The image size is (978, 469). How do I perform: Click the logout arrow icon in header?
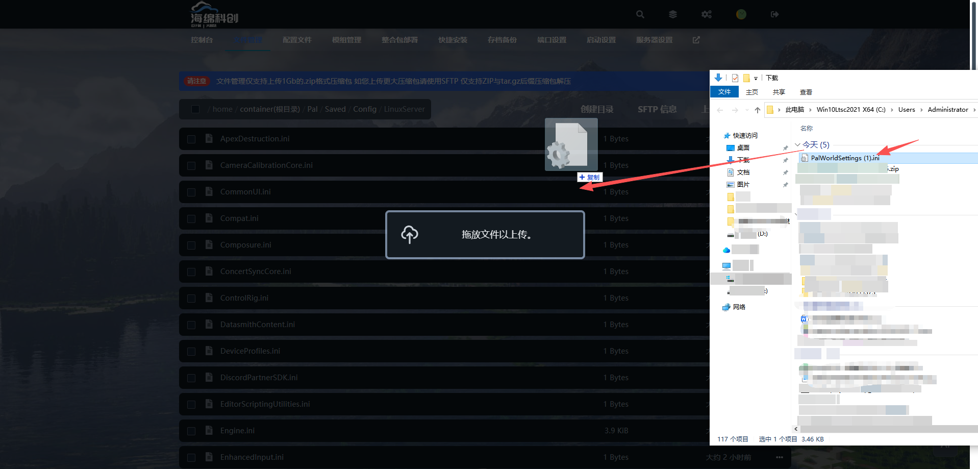pos(774,14)
